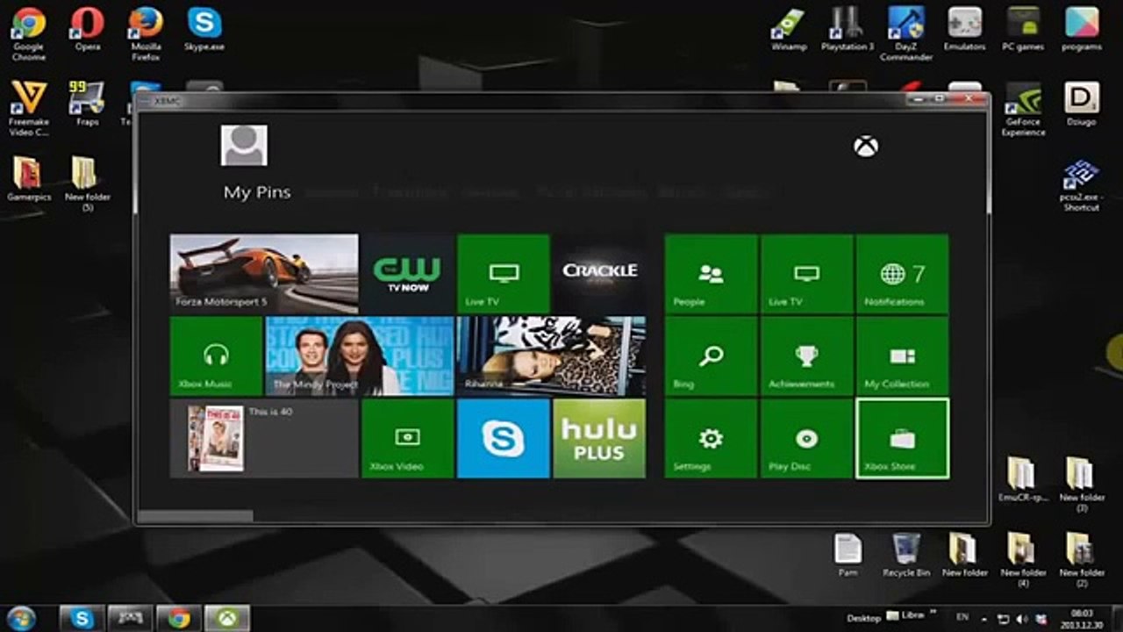
Task: Select the Fraps desktop shortcut
Action: tap(87, 104)
